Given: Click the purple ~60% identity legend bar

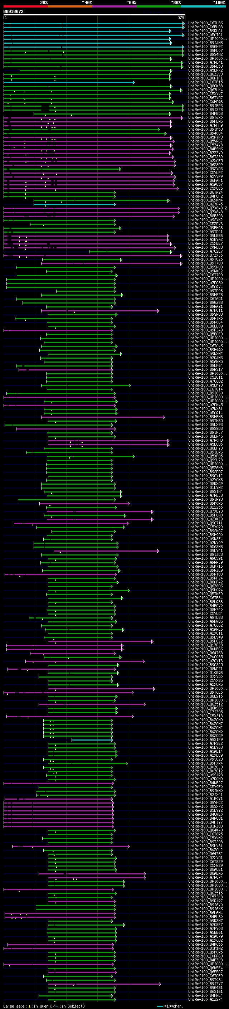Looking at the screenshot, I should (115, 6).
